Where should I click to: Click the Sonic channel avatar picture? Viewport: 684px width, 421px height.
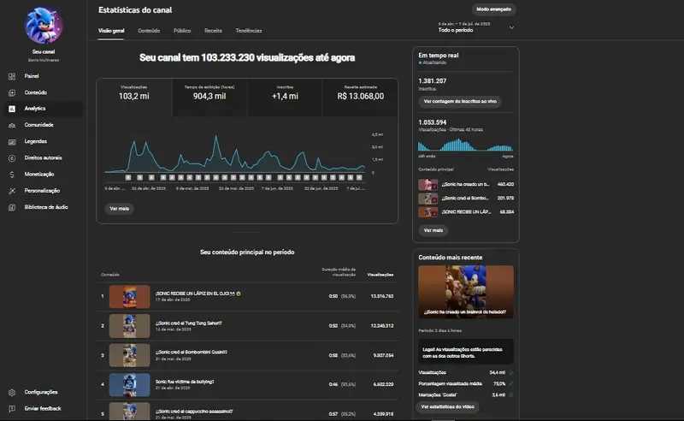pos(42,26)
